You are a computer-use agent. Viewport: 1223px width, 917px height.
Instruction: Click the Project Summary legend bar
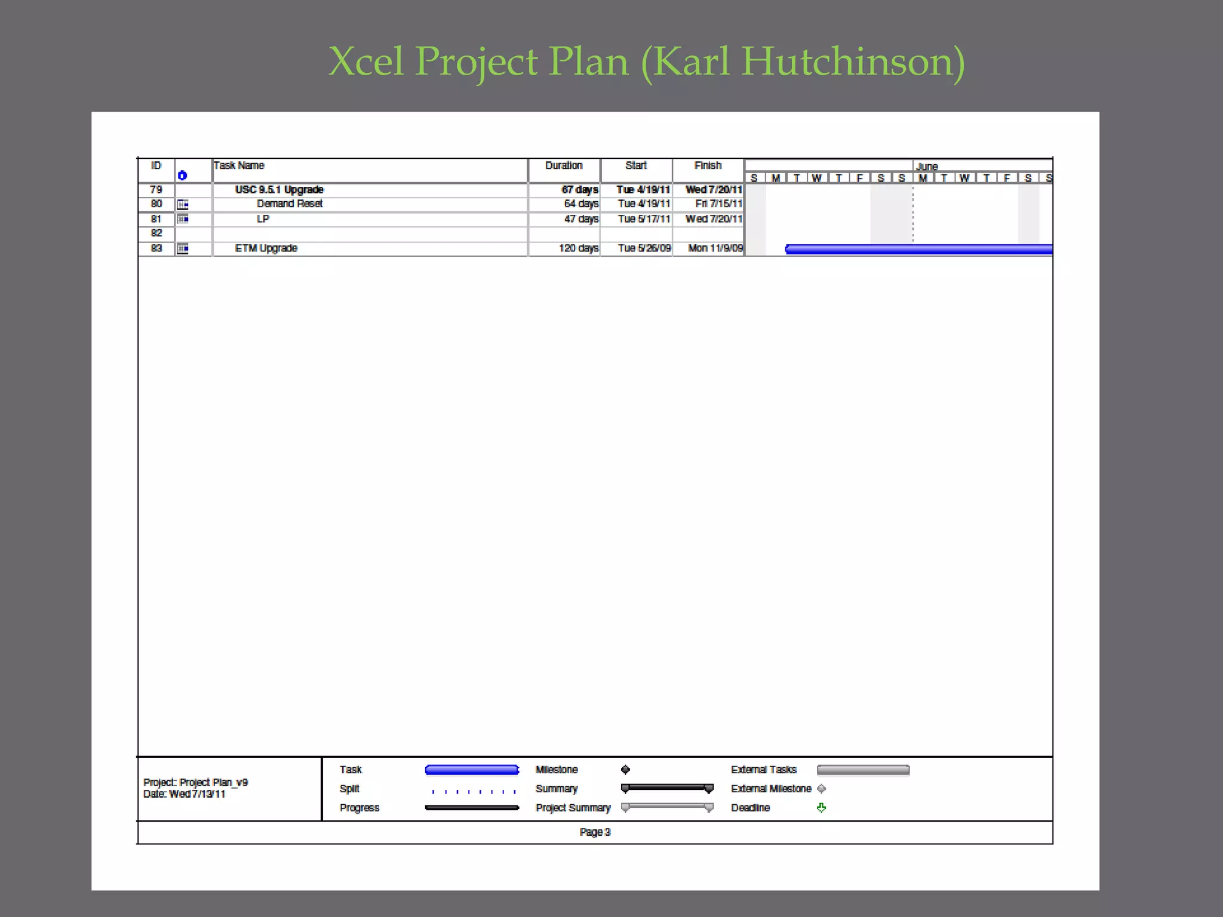(x=667, y=808)
